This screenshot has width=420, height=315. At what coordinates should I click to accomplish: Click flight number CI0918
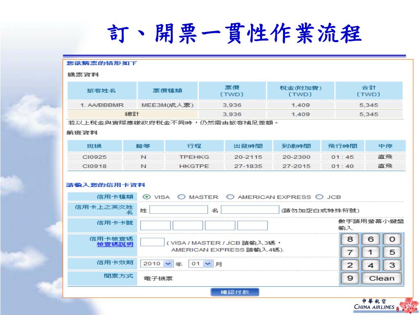pyautogui.click(x=94, y=166)
